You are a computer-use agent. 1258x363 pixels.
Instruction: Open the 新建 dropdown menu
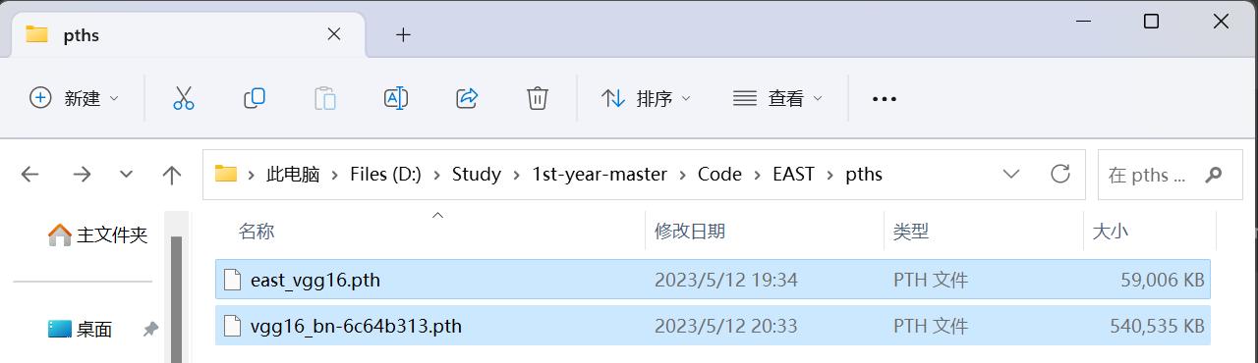tap(74, 98)
